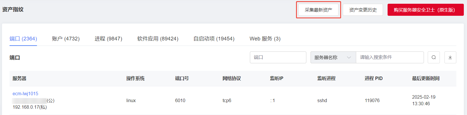Click the chevron arrow beside 服务器名称

coord(349,57)
